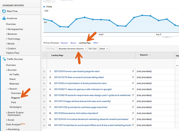Check the box for row 1 heading-tags-for-seo
The height and width of the screenshot is (131, 179).
click(44, 71)
